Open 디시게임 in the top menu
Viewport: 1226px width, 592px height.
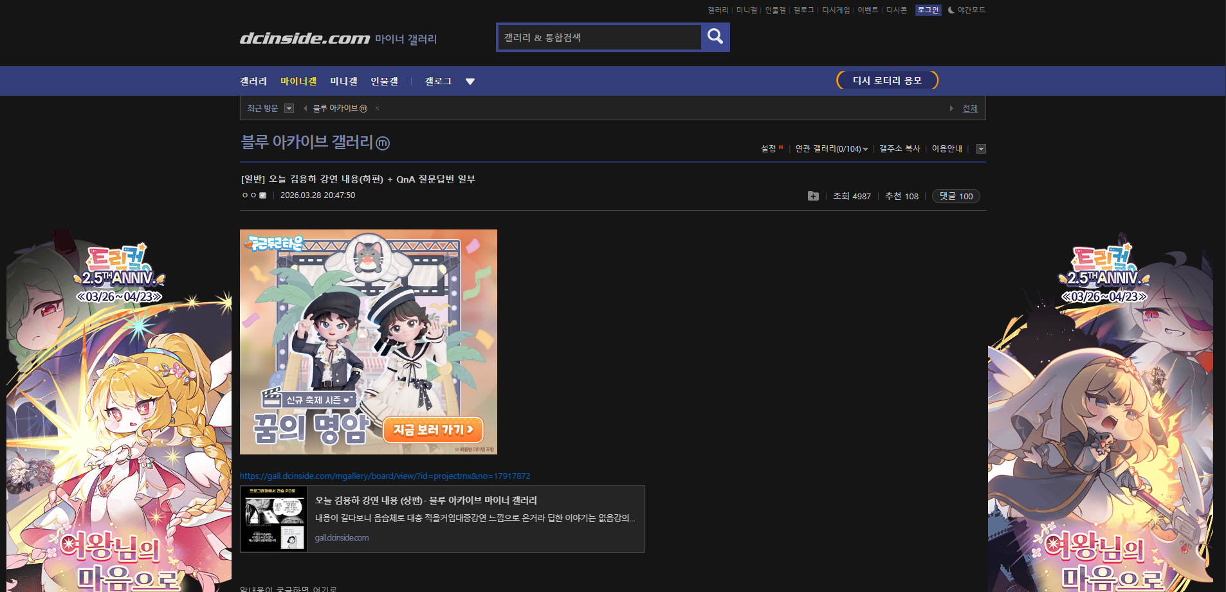(x=836, y=10)
